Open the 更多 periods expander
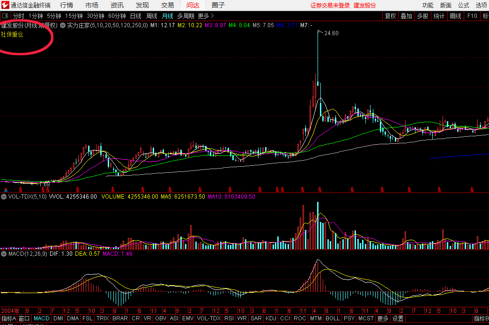The width and height of the screenshot is (489, 325). (206, 16)
